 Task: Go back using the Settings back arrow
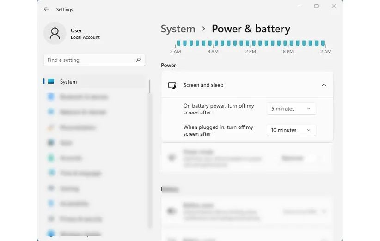point(46,9)
